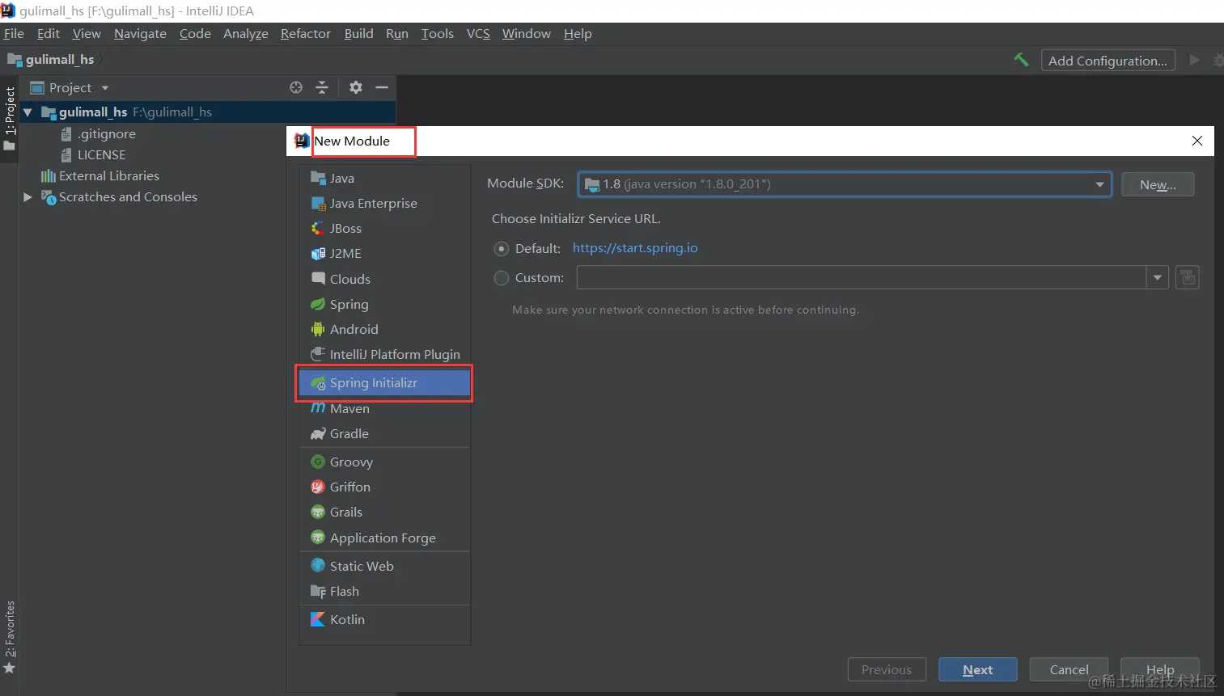
Task: Select Java Enterprise in module list
Action: click(x=384, y=204)
